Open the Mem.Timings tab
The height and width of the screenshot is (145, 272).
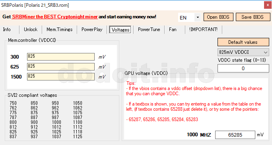(60, 29)
